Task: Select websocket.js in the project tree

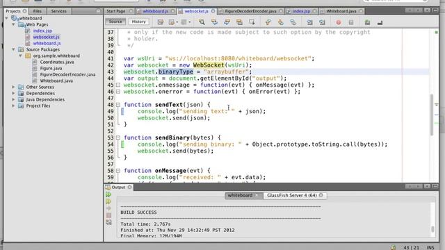Action: coord(47,37)
